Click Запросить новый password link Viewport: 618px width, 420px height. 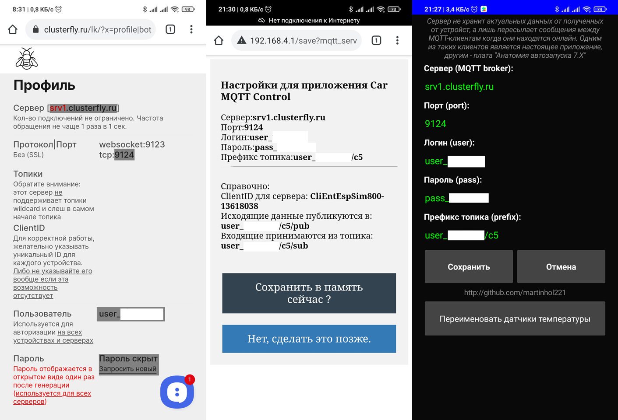127,369
